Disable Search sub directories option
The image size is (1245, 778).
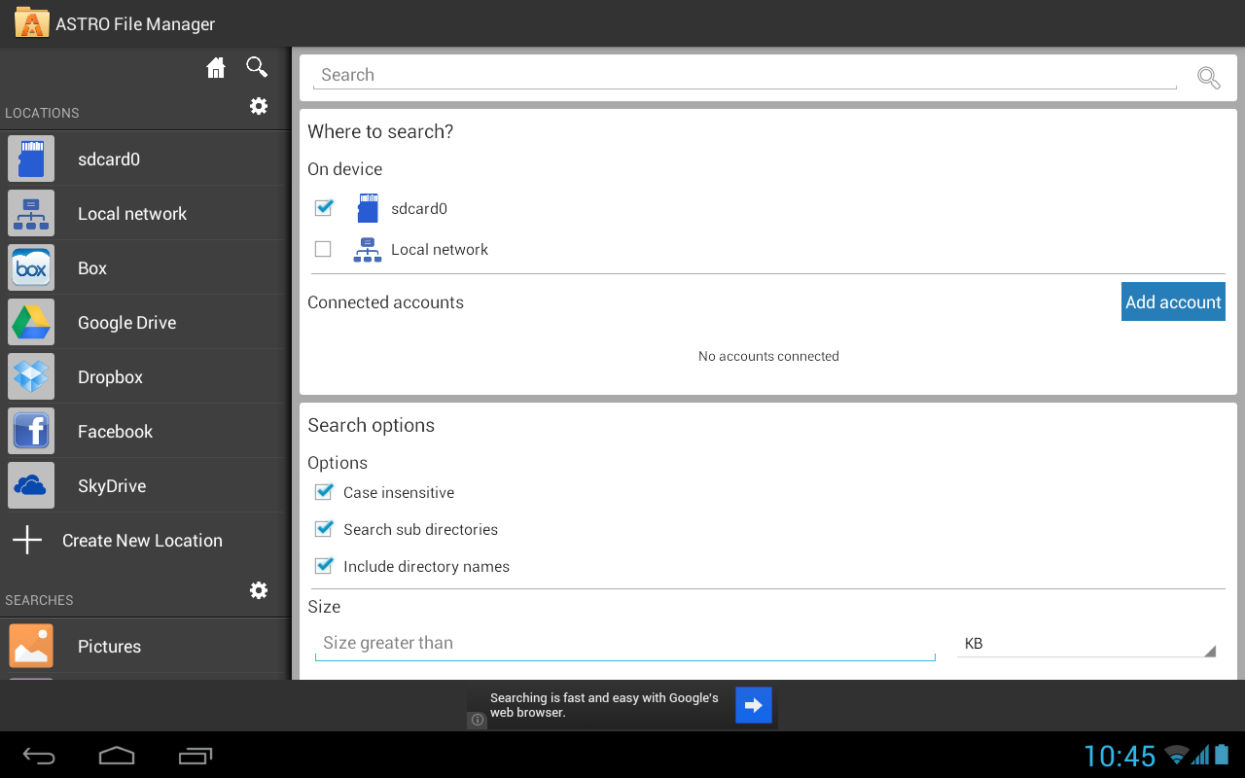click(x=324, y=529)
